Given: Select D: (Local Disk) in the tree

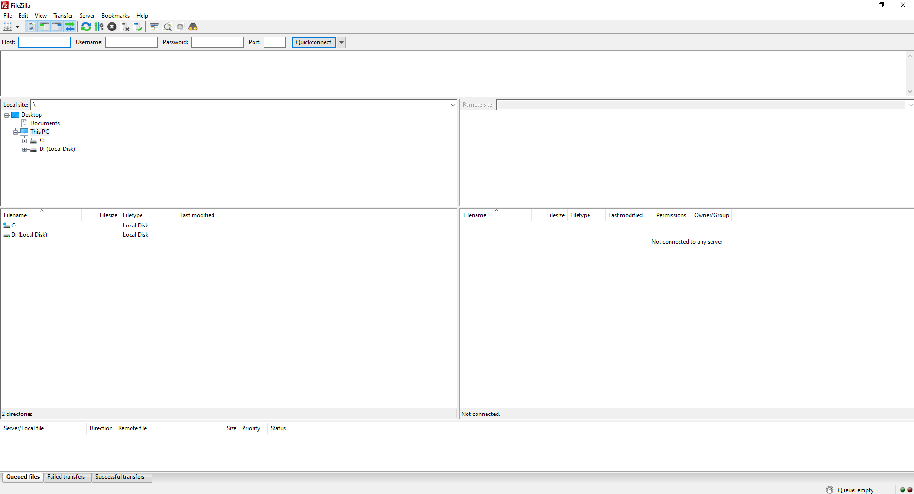Looking at the screenshot, I should click(x=57, y=149).
